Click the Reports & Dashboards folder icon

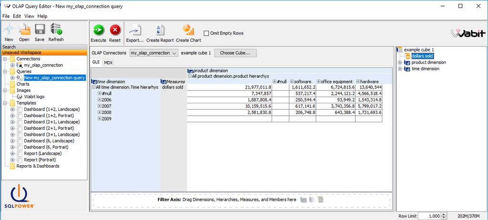[12, 166]
